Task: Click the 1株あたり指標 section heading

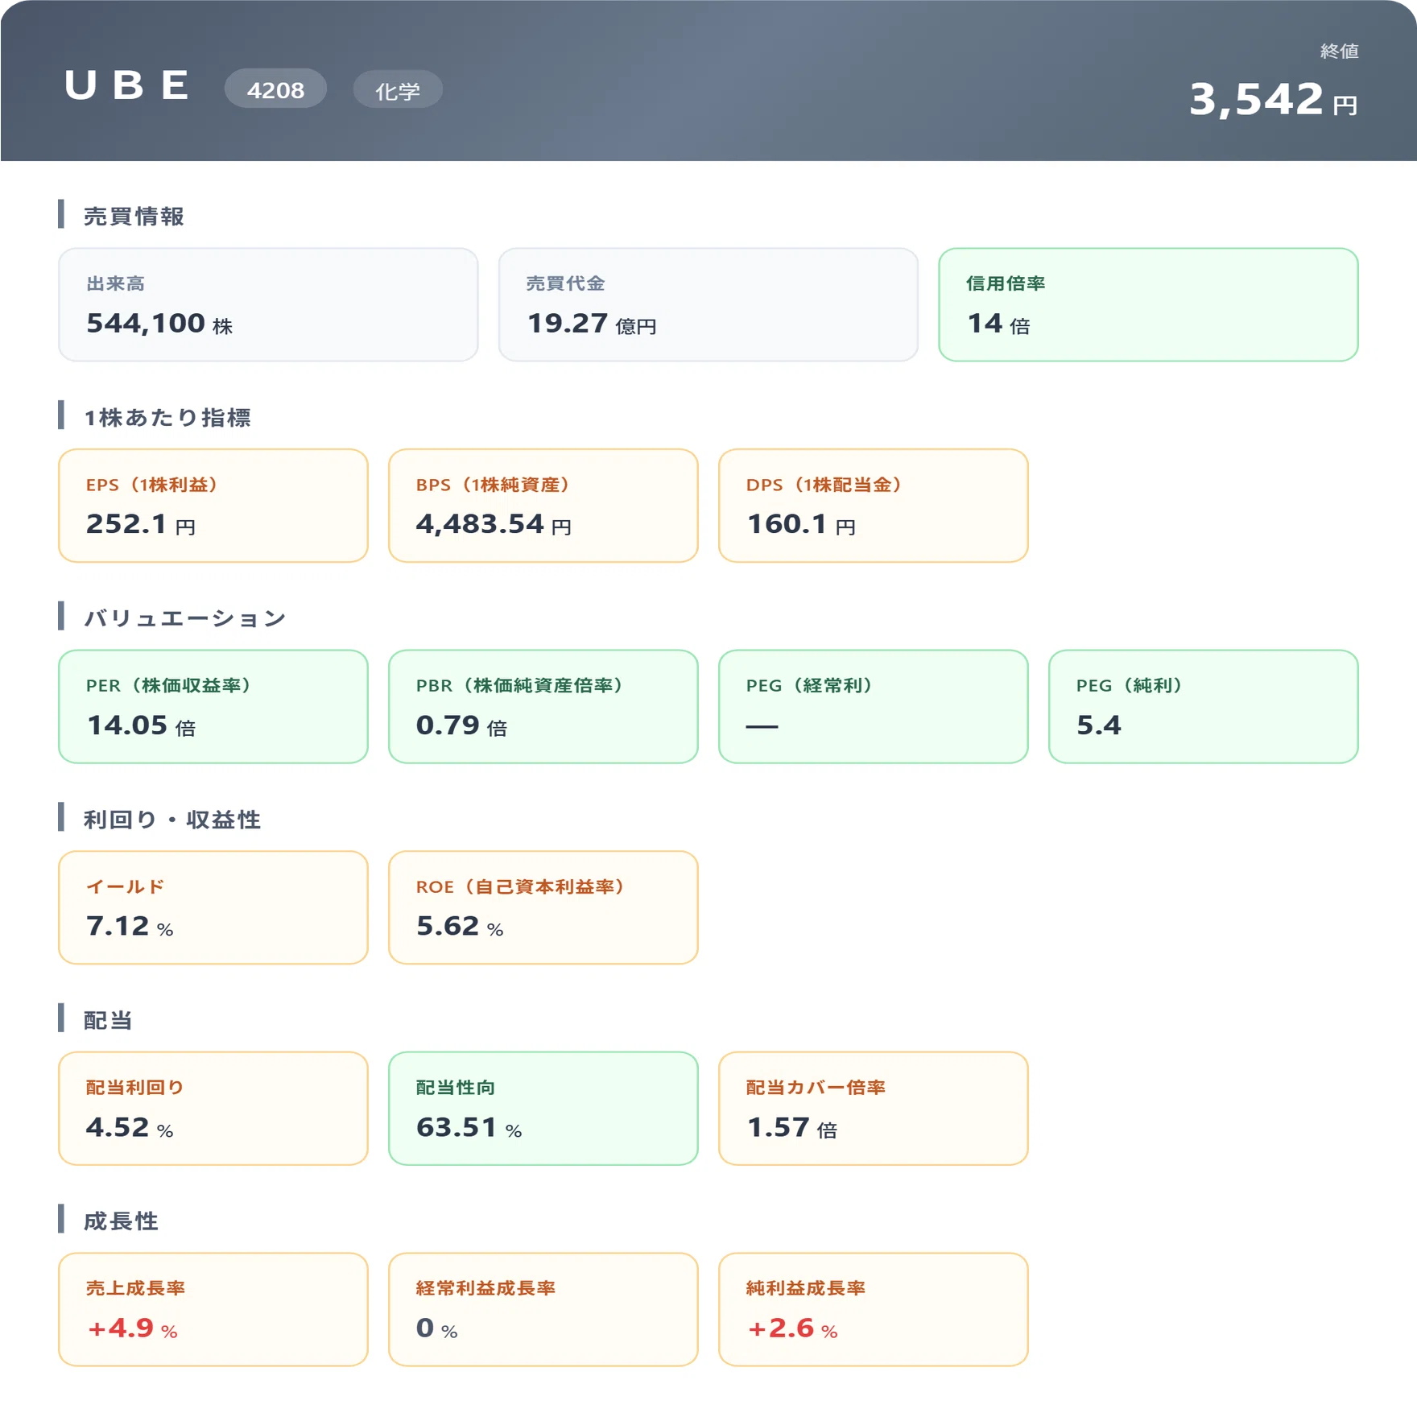Action: point(167,418)
